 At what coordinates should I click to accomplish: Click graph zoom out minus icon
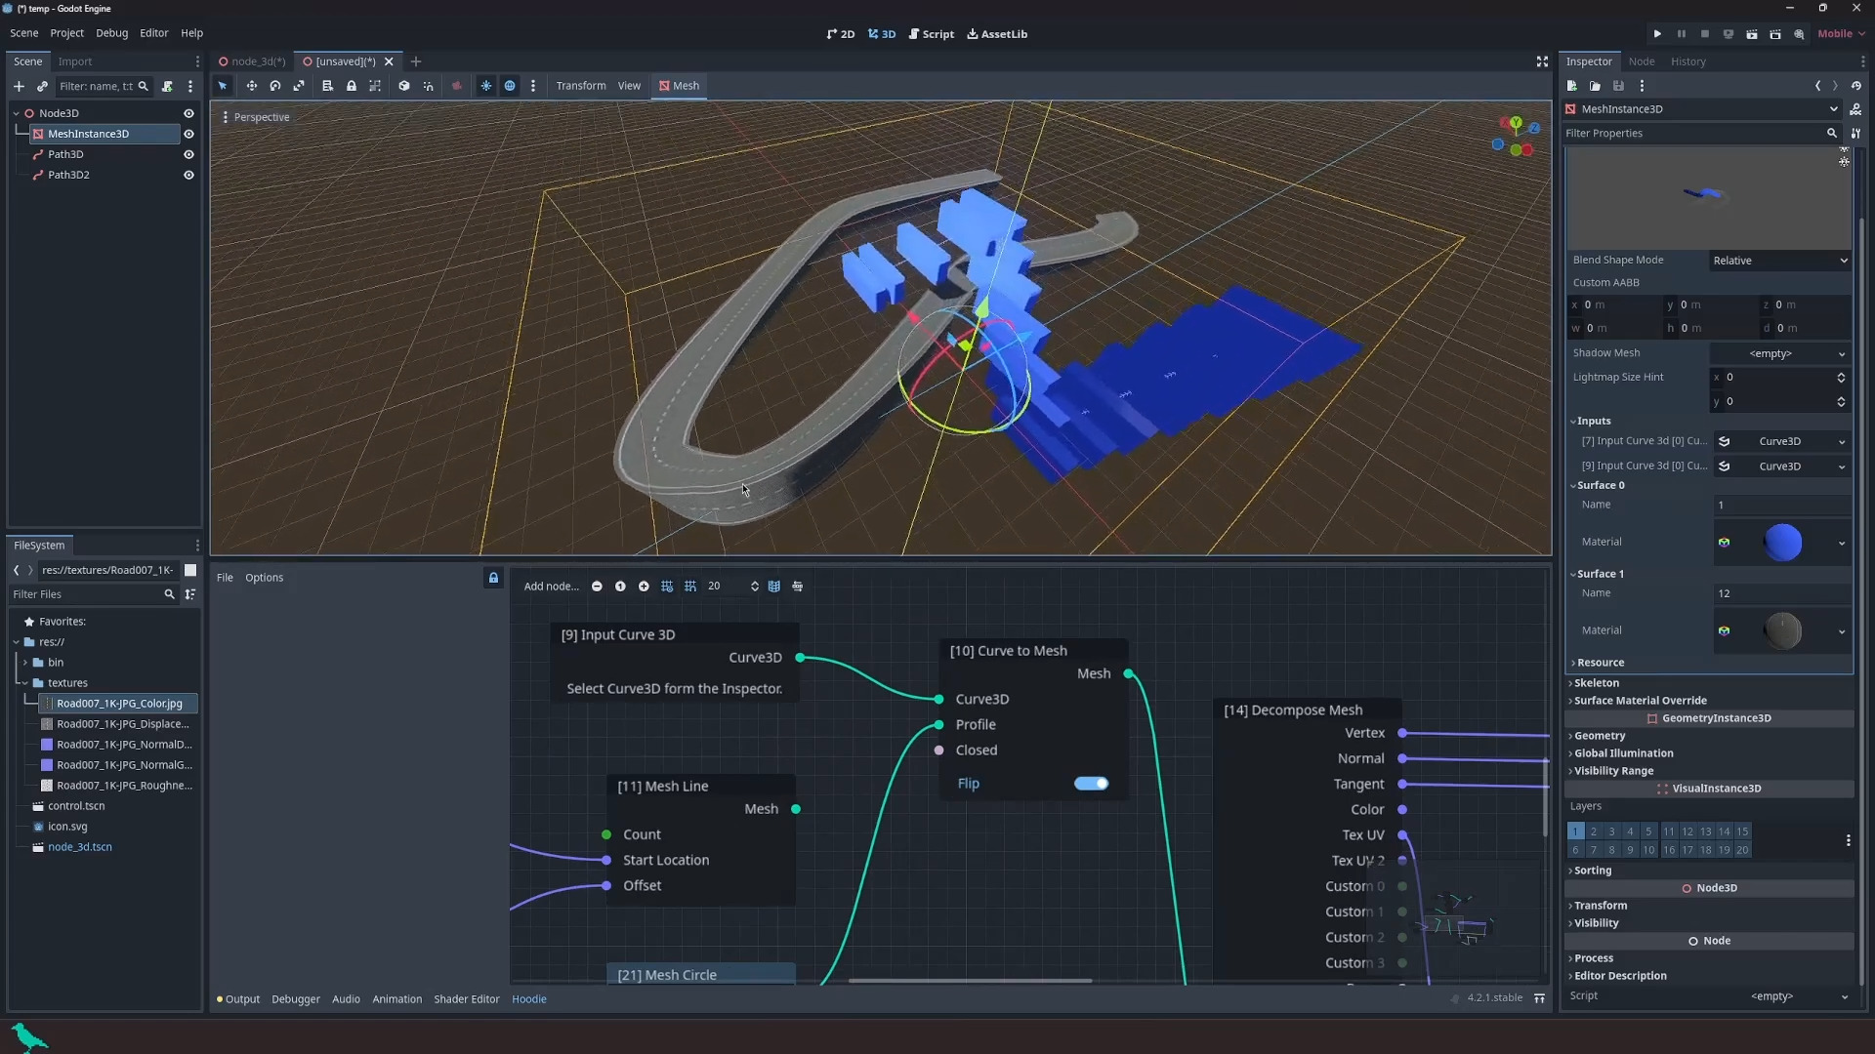[597, 587]
